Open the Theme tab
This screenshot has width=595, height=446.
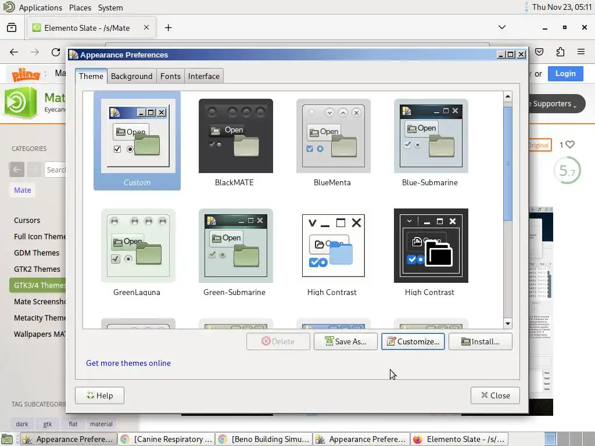91,76
